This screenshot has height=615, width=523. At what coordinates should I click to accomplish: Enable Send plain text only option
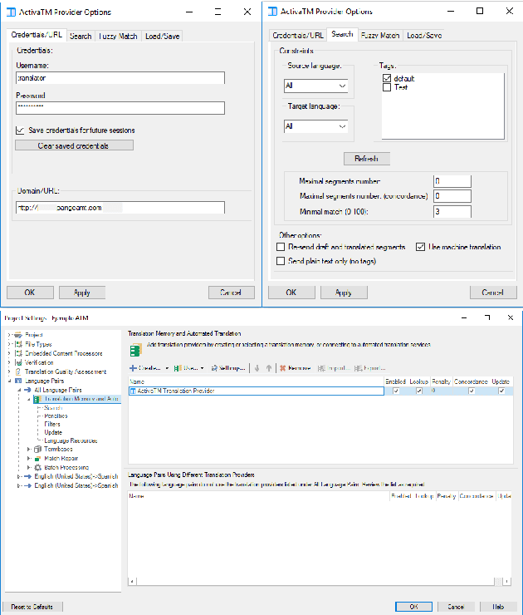tap(281, 261)
